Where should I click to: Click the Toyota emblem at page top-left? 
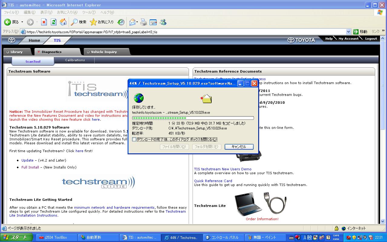[x=11, y=40]
